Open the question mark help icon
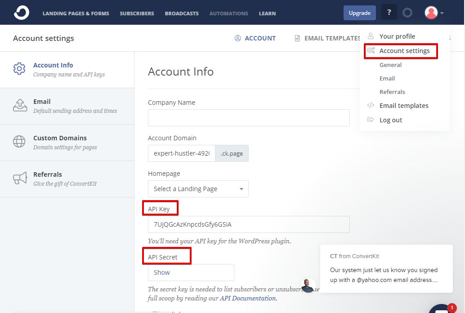 [x=389, y=13]
